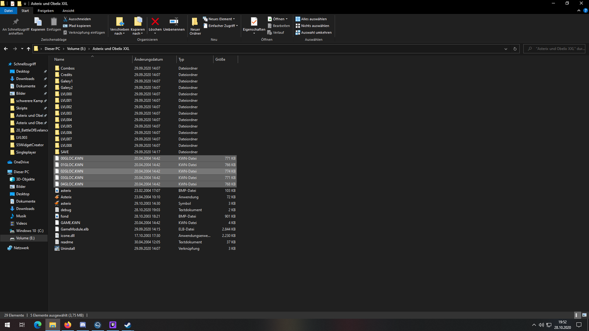
Task: Expand the address bar history dropdown
Action: tap(506, 49)
